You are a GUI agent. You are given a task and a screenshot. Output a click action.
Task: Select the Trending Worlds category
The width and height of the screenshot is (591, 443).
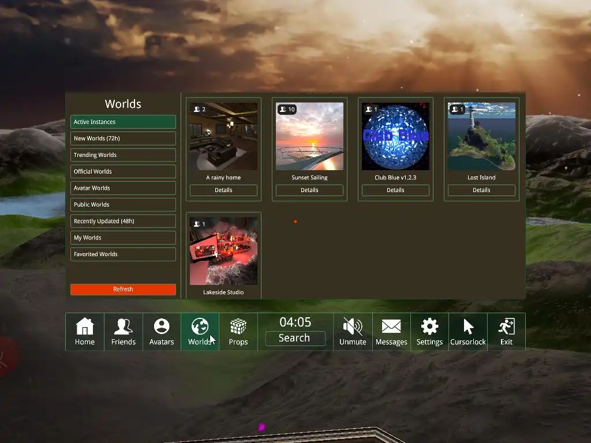(x=123, y=155)
